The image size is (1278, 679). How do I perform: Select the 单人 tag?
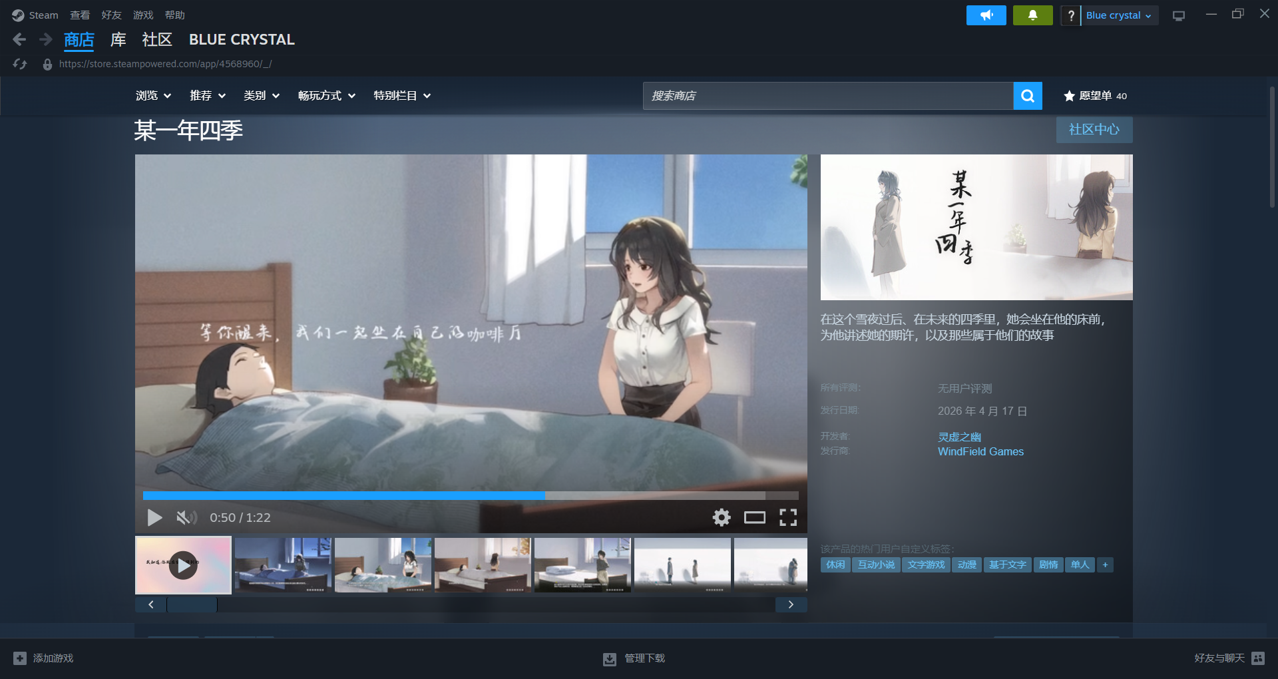click(x=1080, y=565)
